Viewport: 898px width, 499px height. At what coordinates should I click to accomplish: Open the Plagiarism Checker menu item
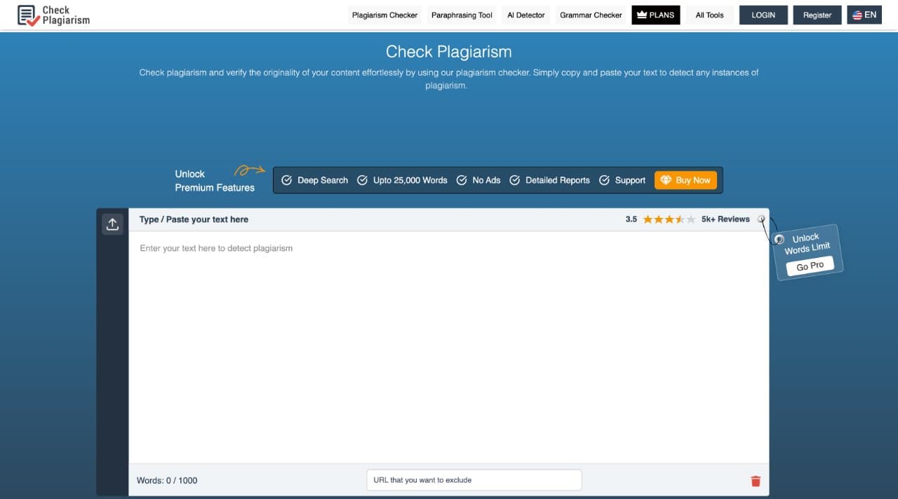[384, 15]
